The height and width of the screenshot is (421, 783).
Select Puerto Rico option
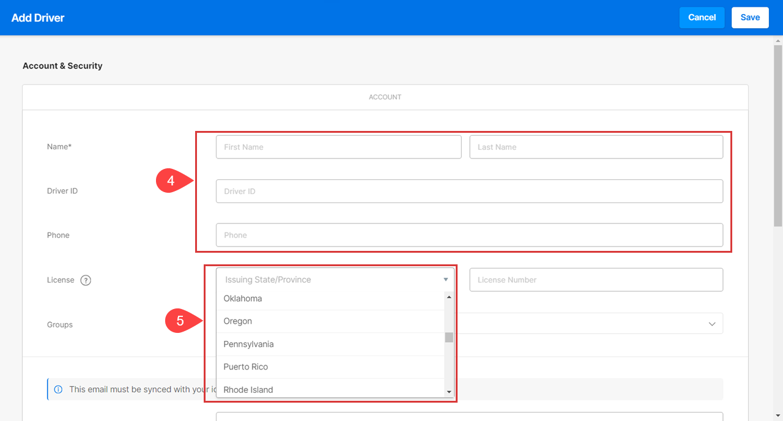coord(330,367)
